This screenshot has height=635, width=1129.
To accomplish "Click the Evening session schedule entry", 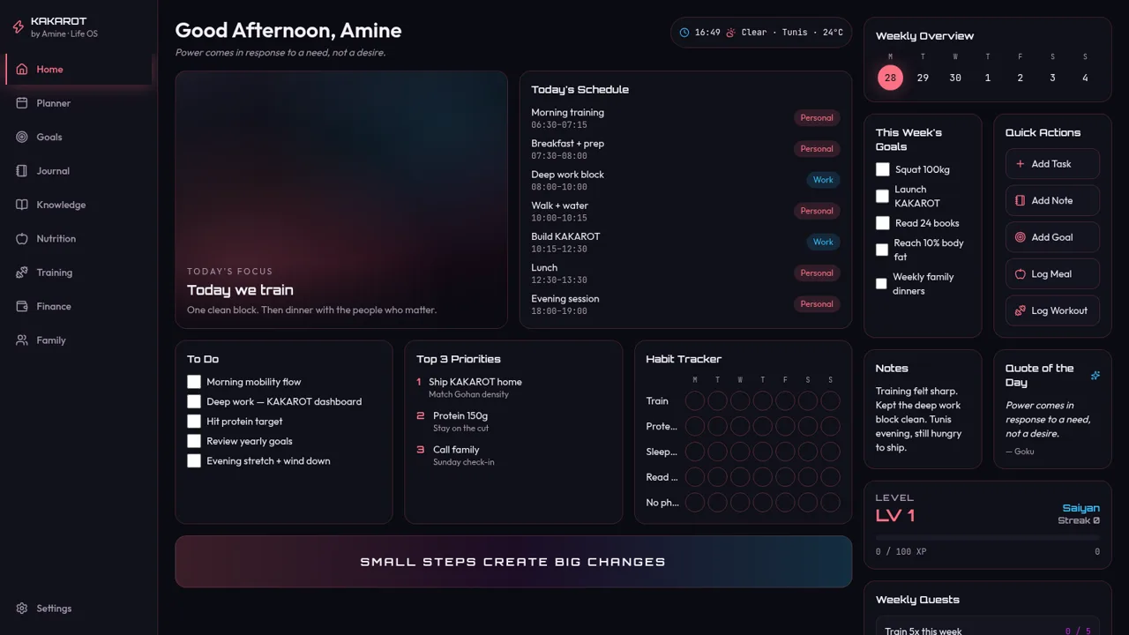I will tap(685, 304).
